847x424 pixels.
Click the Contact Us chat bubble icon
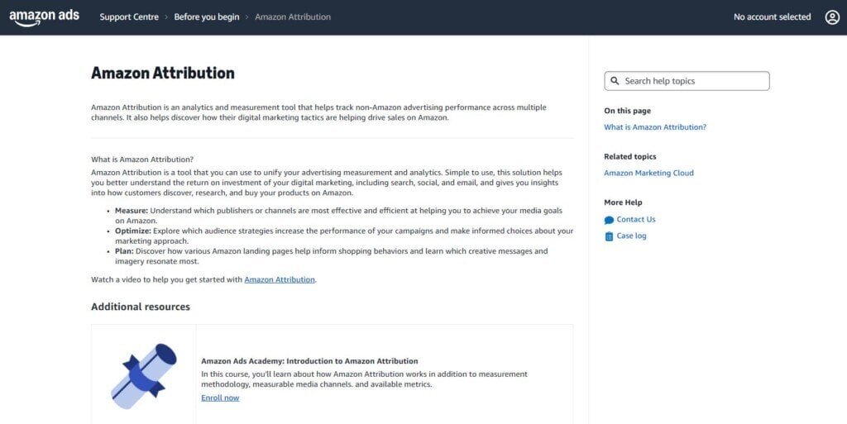point(610,220)
